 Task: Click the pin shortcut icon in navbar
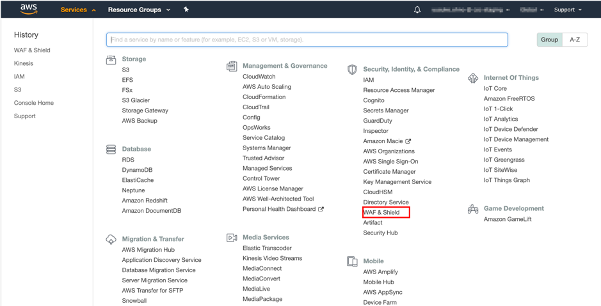pos(186,10)
